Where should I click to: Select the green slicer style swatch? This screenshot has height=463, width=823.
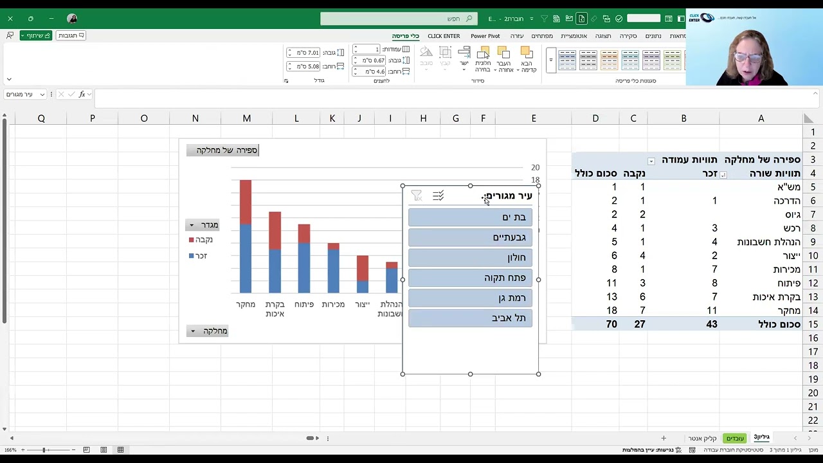coord(672,60)
